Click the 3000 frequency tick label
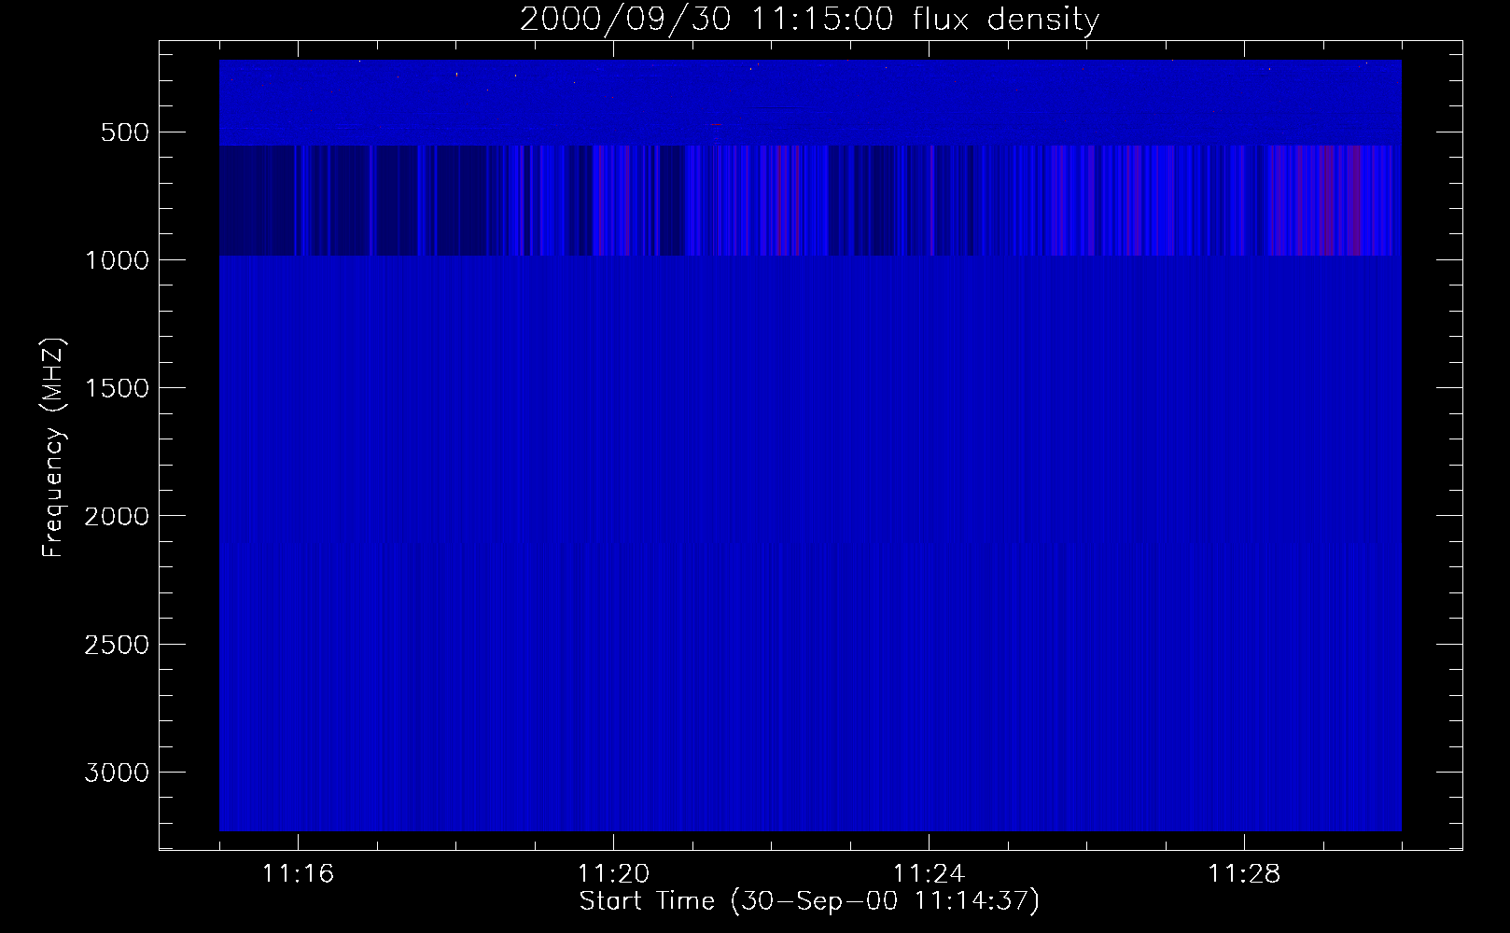This screenshot has height=933, width=1510. tap(117, 773)
